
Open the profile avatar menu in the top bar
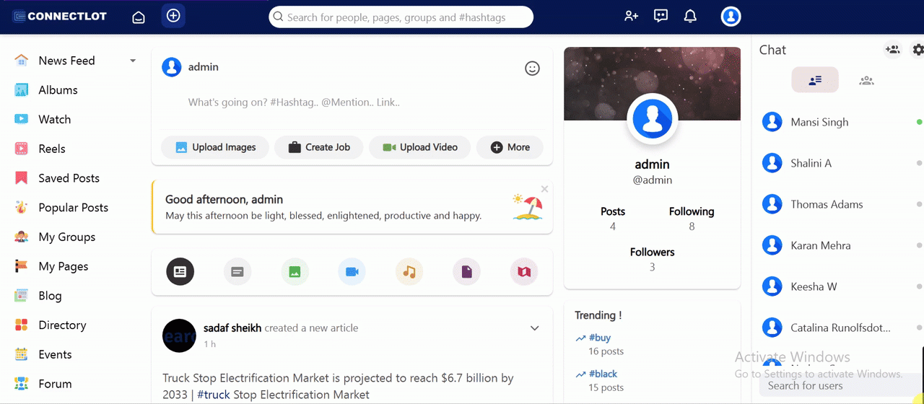pyautogui.click(x=731, y=16)
